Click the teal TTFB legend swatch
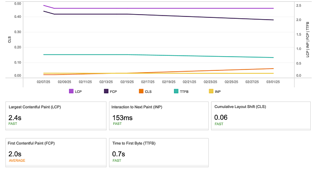Image resolution: width=318 pixels, height=170 pixels. (x=176, y=91)
